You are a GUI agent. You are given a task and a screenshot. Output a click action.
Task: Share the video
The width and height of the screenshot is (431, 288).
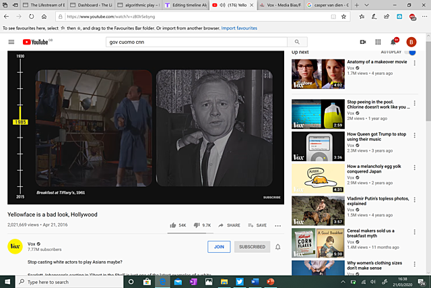[x=229, y=225]
